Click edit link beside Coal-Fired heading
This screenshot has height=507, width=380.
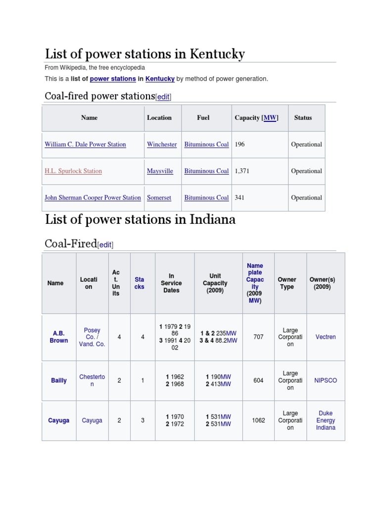click(105, 245)
